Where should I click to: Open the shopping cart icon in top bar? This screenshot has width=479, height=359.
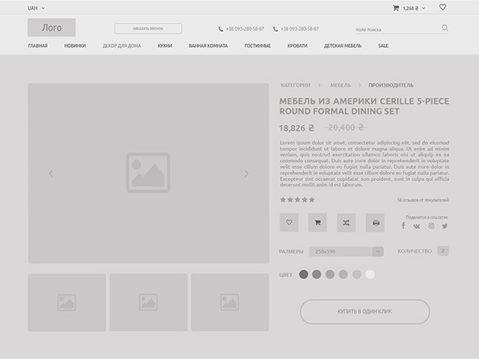coord(396,8)
